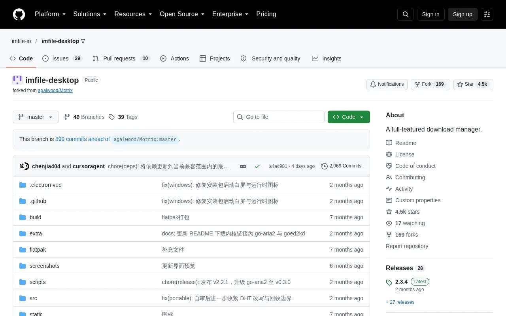Open appearance settings icon in header
The height and width of the screenshot is (316, 506).
tap(487, 14)
